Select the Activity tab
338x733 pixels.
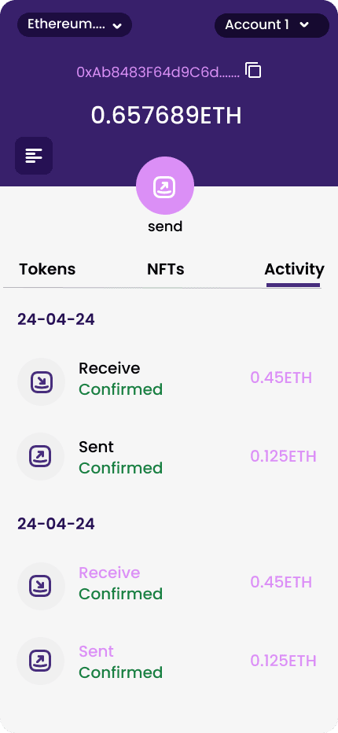[294, 269]
